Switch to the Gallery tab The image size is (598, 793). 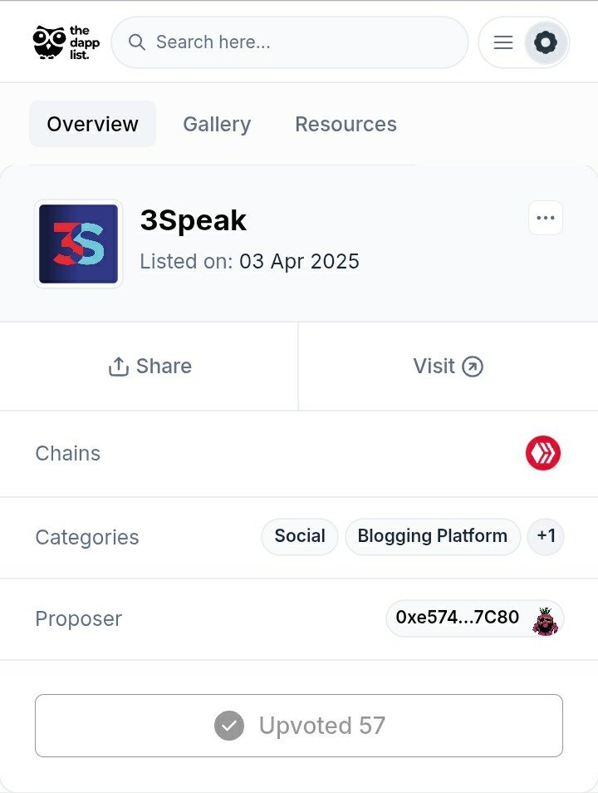[x=217, y=125]
